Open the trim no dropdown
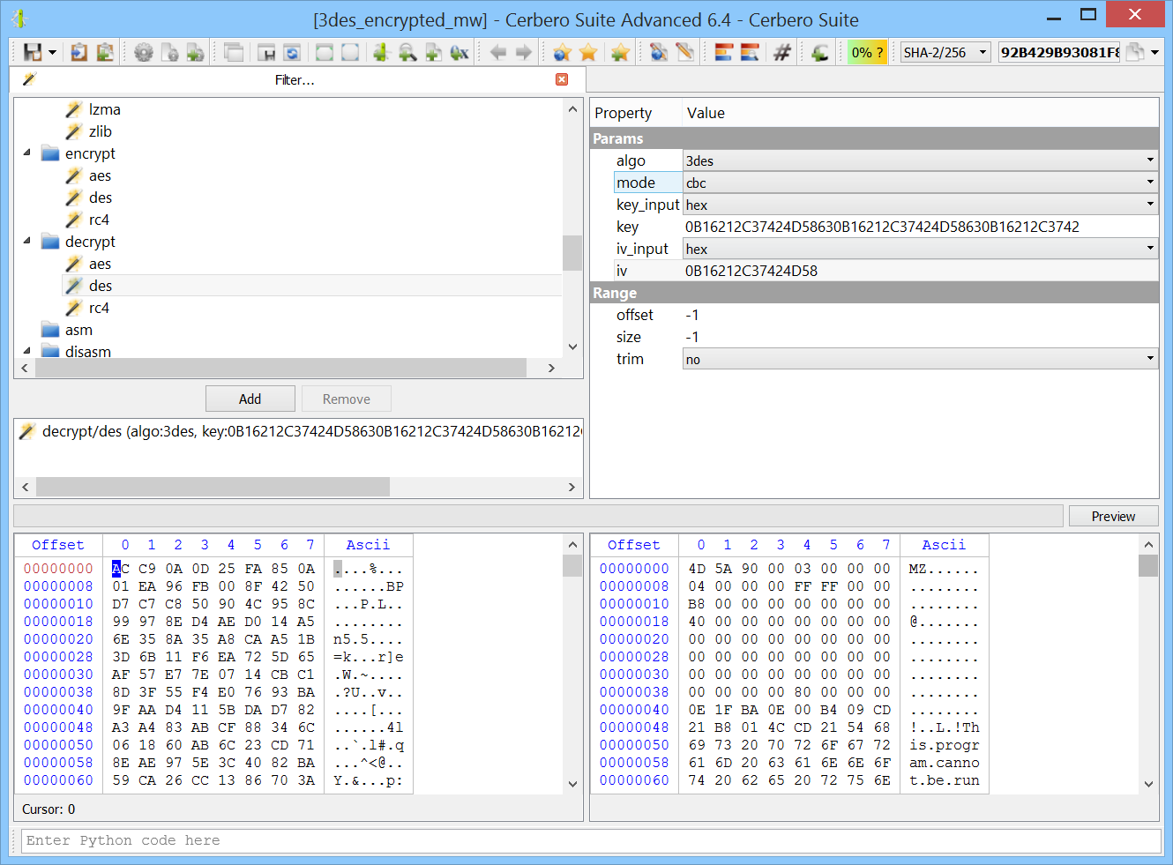 (920, 359)
